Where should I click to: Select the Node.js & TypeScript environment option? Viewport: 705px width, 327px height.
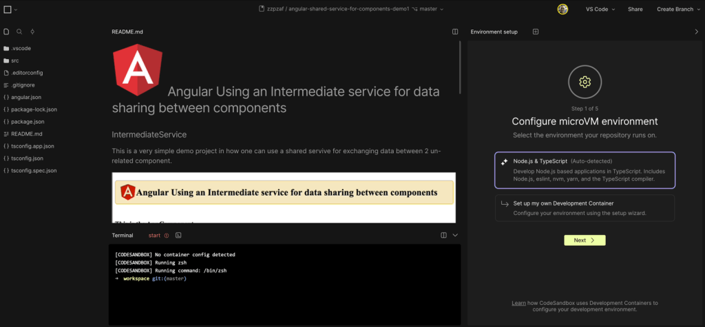585,170
